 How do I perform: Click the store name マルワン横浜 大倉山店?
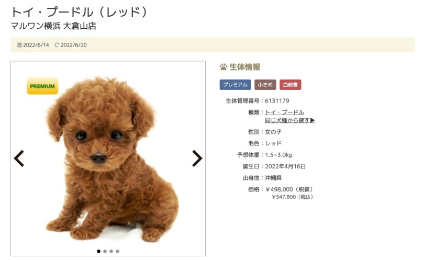tap(53, 26)
